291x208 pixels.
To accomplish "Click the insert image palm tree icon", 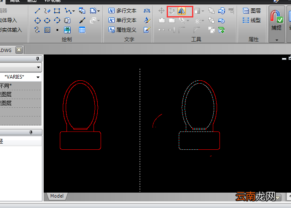I will point(67,30).
